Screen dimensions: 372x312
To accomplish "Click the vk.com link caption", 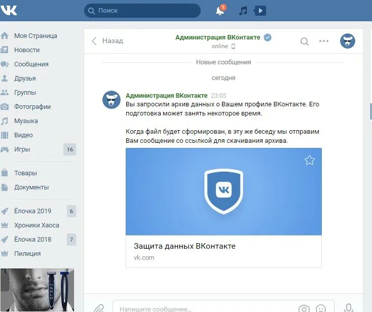I will tap(144, 257).
